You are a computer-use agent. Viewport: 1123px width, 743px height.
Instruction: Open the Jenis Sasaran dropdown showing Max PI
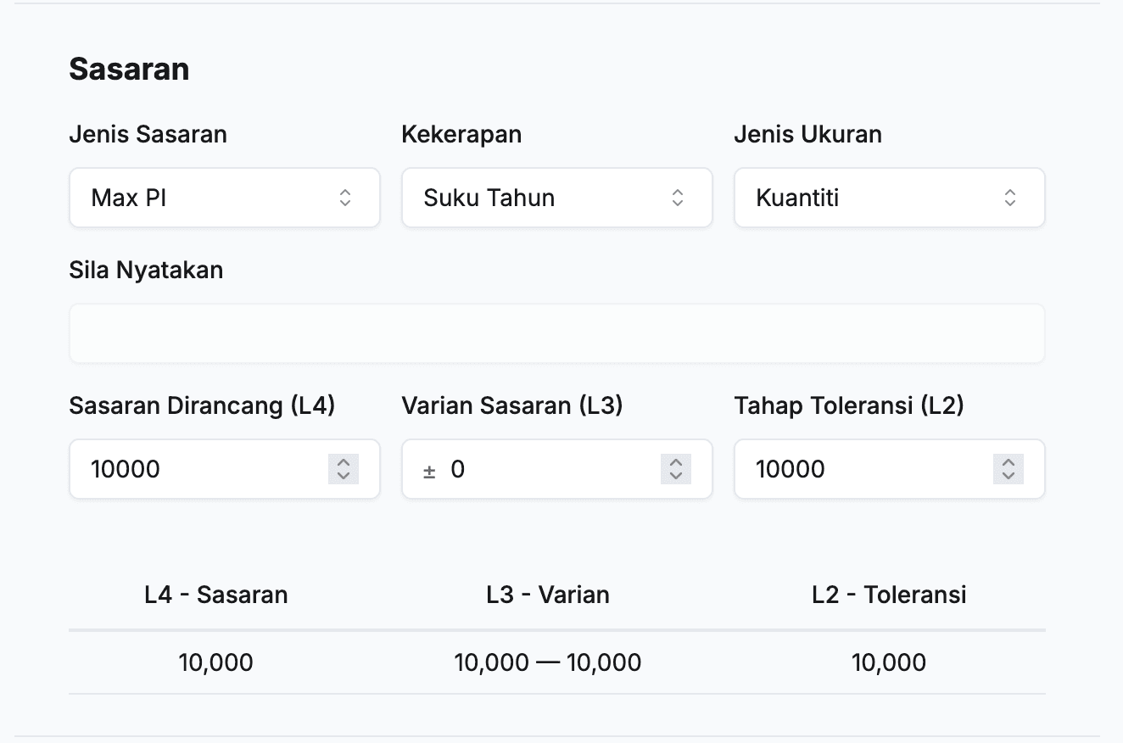coord(224,198)
